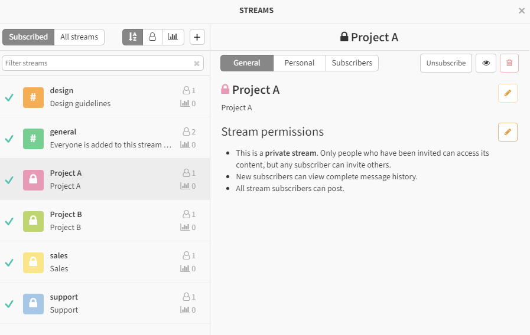Click traffic bar-chart icon for sales stream

(185, 268)
